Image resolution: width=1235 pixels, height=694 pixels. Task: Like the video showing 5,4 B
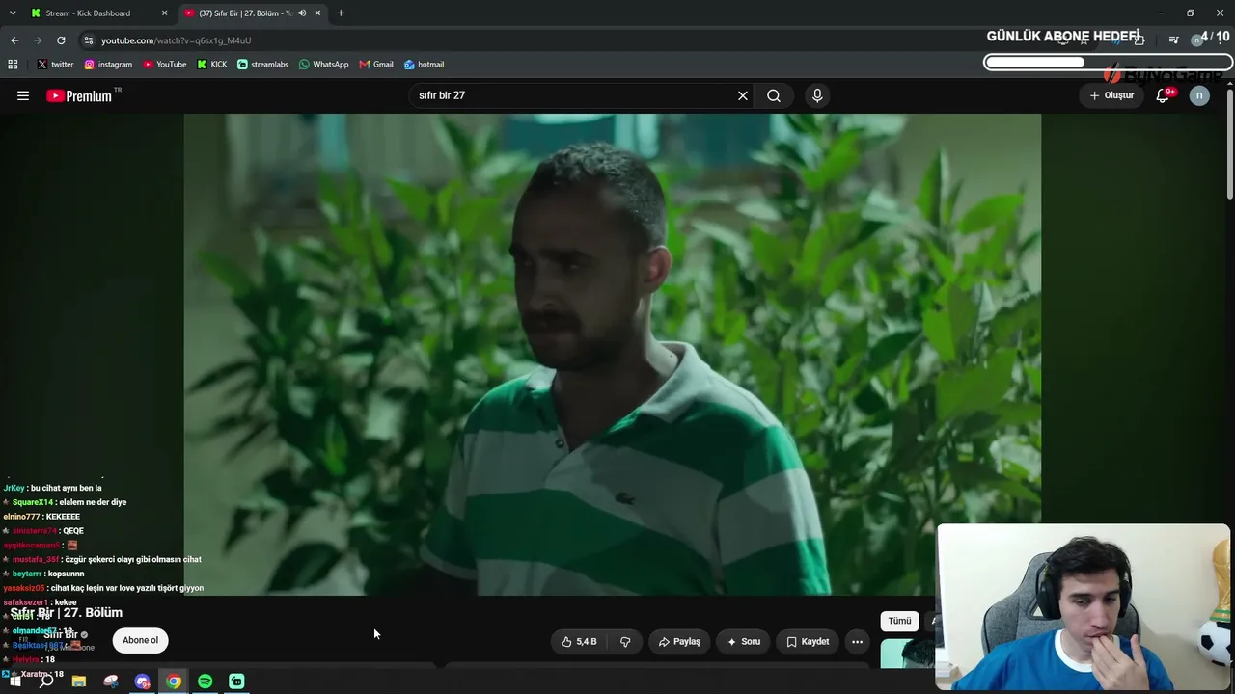pyautogui.click(x=579, y=641)
